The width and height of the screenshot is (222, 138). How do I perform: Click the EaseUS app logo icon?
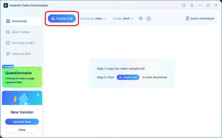coord(6,5)
